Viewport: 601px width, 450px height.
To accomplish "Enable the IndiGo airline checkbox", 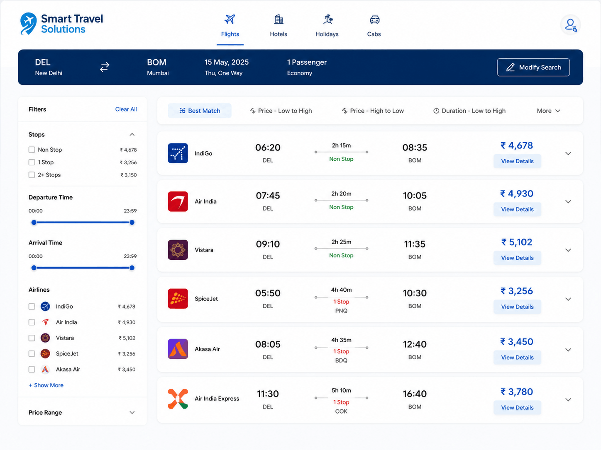I will tap(32, 307).
